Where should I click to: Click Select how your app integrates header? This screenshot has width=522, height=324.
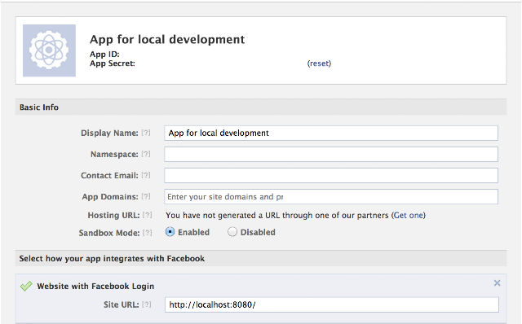261,259
